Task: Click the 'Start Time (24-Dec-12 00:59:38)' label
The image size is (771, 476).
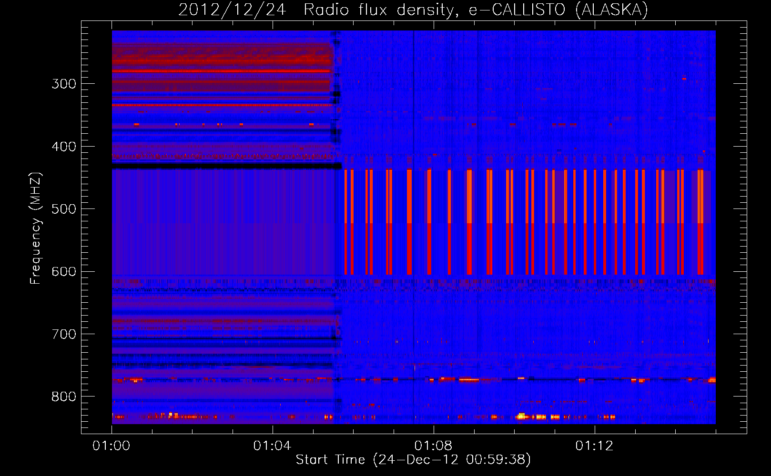Action: (413, 460)
